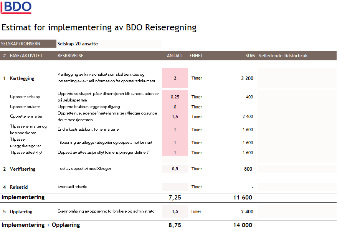Select the Opprette selskap hours cell 0,25
This screenshot has height=231, width=337.
click(x=175, y=97)
